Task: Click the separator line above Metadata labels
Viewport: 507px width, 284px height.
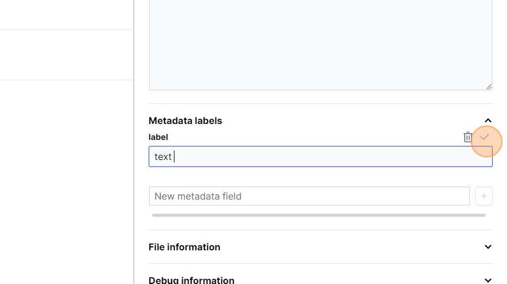Action: 320,104
